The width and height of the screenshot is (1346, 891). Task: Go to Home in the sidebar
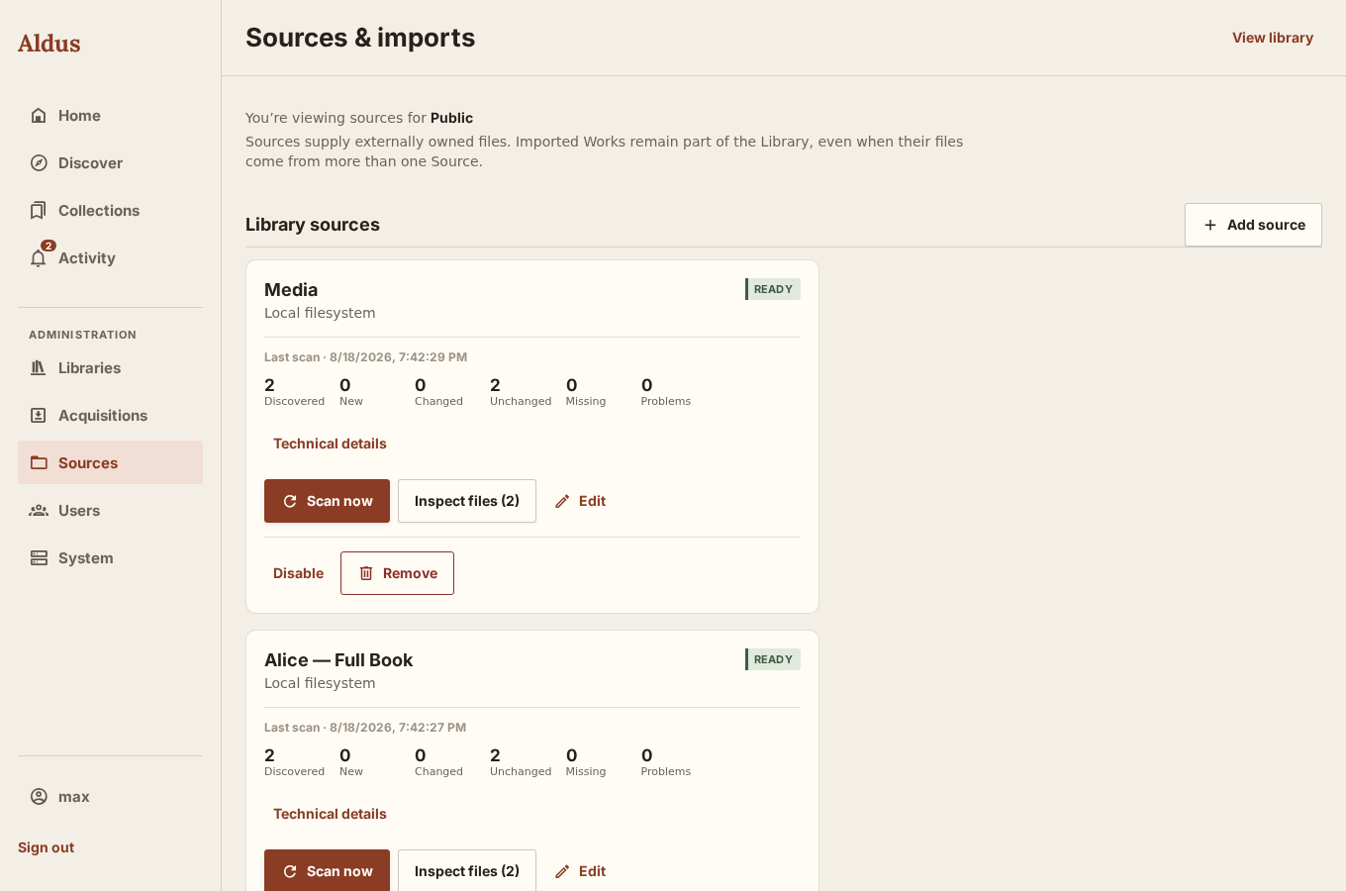[110, 116]
